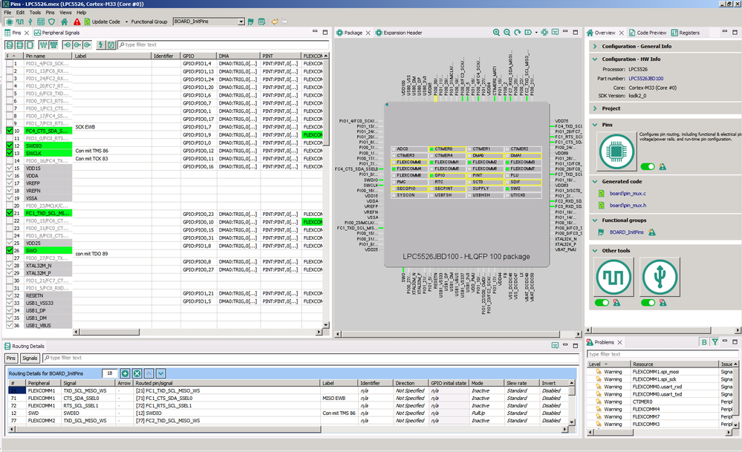Rotate the package view

pyautogui.click(x=517, y=33)
